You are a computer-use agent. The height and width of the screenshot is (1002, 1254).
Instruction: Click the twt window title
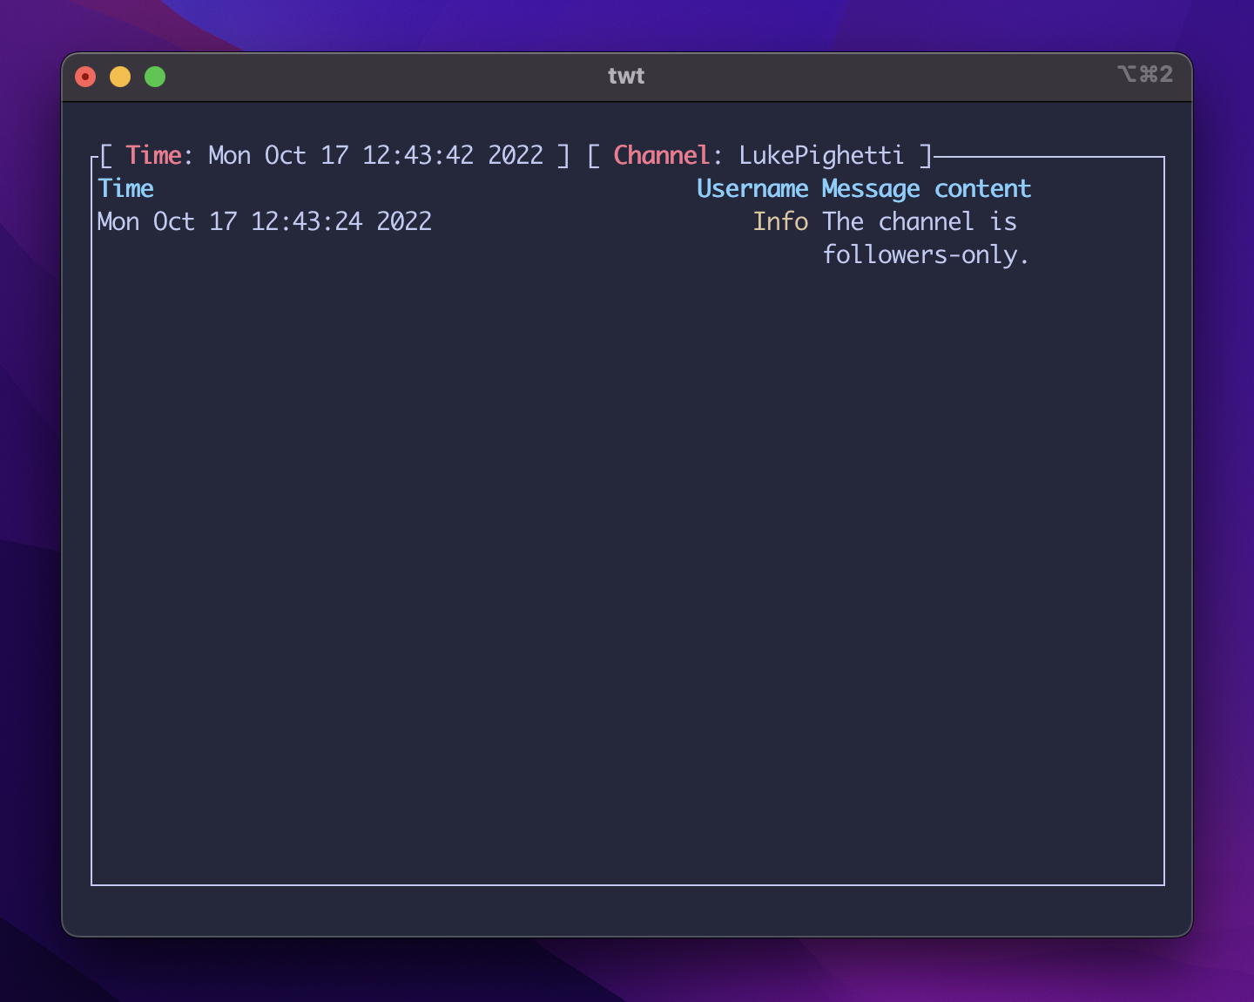(x=626, y=75)
